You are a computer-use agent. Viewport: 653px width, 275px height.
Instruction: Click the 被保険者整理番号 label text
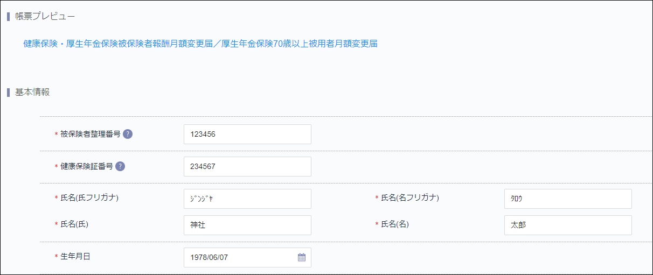coord(90,134)
